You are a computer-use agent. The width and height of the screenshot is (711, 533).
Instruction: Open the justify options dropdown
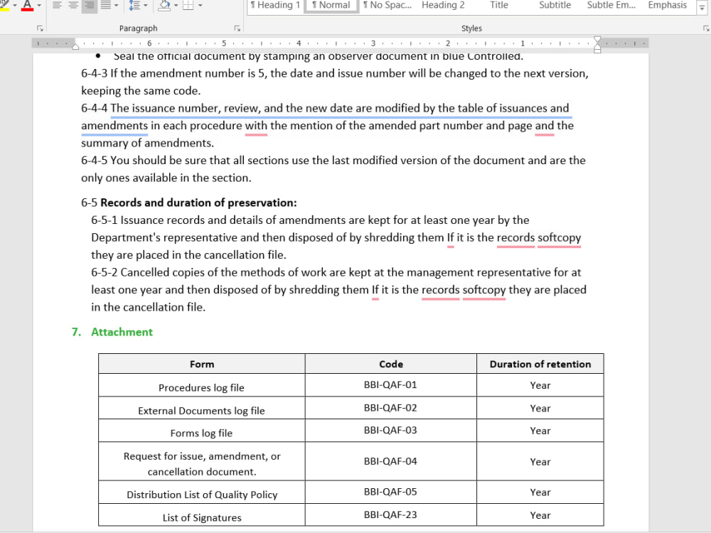117,6
